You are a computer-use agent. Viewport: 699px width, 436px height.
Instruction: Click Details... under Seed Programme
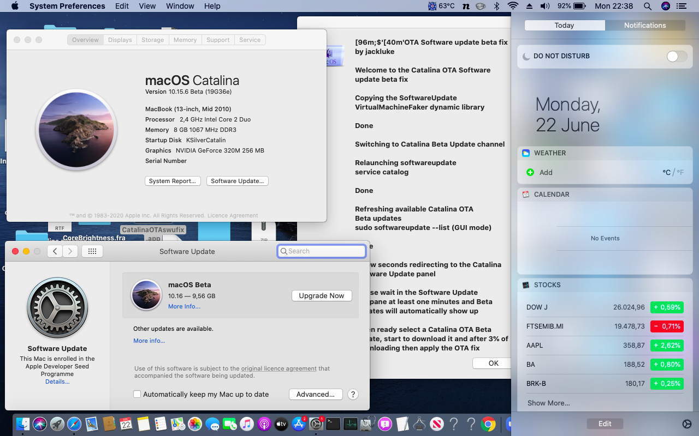pos(57,381)
